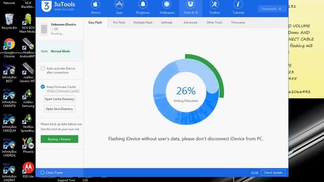Click the Normal Mode state text
The width and height of the screenshot is (324, 182).
[x=60, y=51]
